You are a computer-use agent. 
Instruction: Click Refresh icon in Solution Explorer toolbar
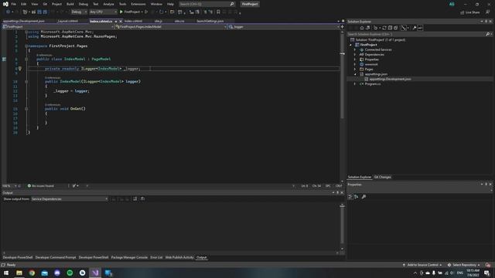click(384, 28)
